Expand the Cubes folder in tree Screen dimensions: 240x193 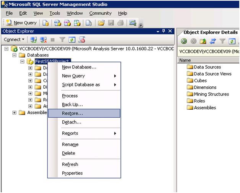coord(30,81)
